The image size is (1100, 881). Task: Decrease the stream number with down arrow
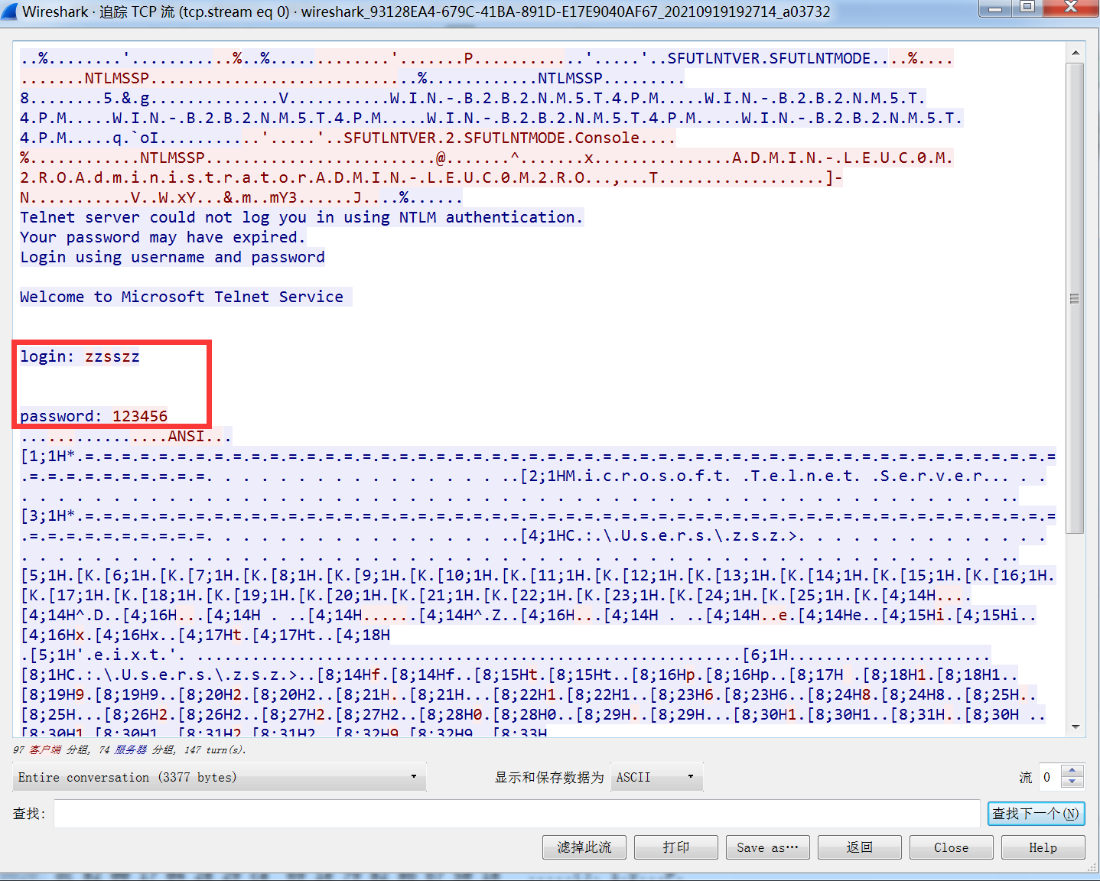coord(1072,782)
